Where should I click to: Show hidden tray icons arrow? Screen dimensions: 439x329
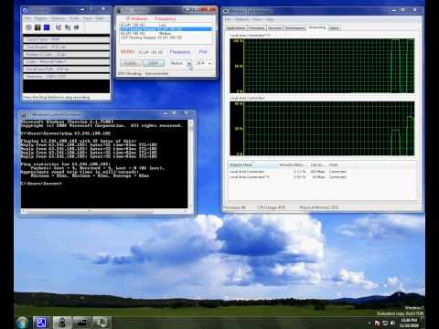point(369,323)
